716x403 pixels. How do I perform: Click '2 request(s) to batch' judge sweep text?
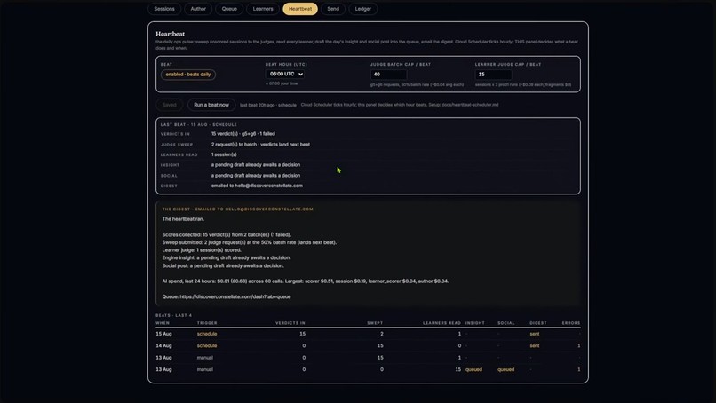coord(260,144)
